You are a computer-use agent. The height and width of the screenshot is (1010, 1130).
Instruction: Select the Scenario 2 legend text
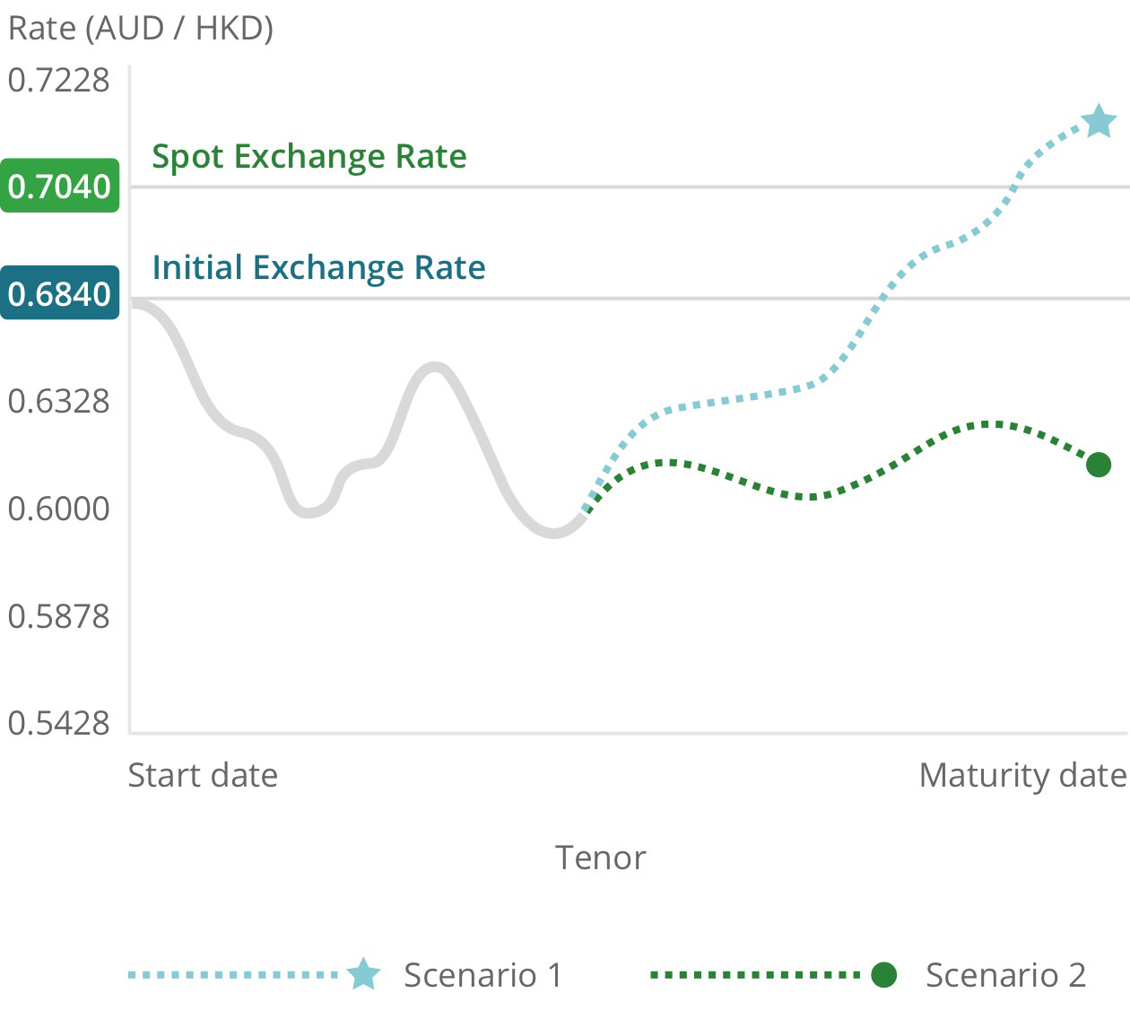[x=1005, y=975]
